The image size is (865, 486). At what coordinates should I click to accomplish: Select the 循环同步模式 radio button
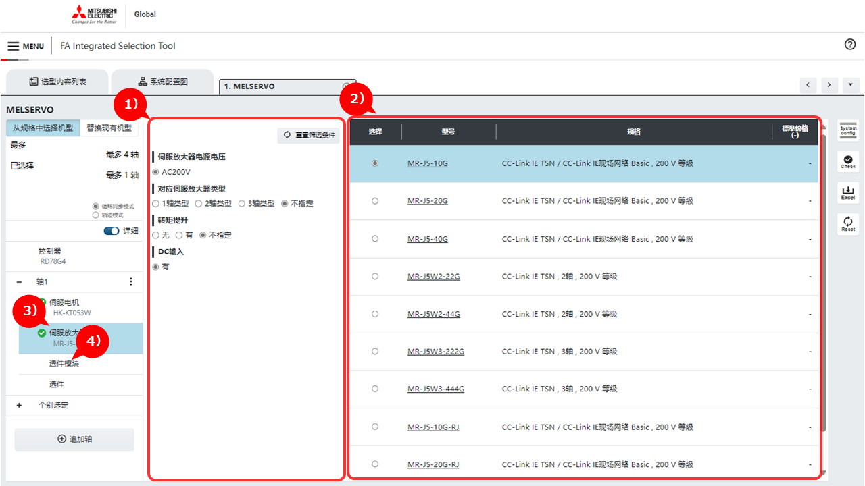click(x=95, y=207)
